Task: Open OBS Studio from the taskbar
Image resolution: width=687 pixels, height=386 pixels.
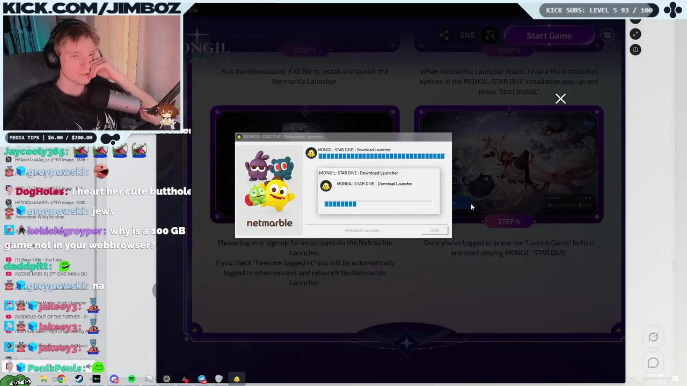Action: (166, 379)
